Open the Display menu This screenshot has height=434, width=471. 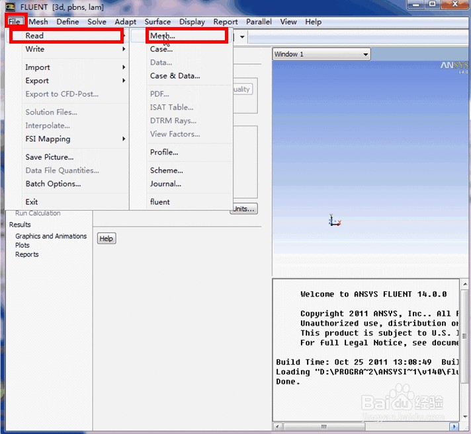click(x=192, y=22)
